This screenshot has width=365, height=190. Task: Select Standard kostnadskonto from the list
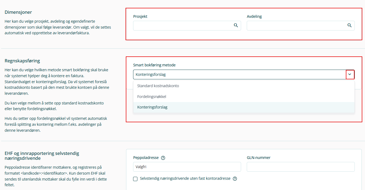pos(158,86)
